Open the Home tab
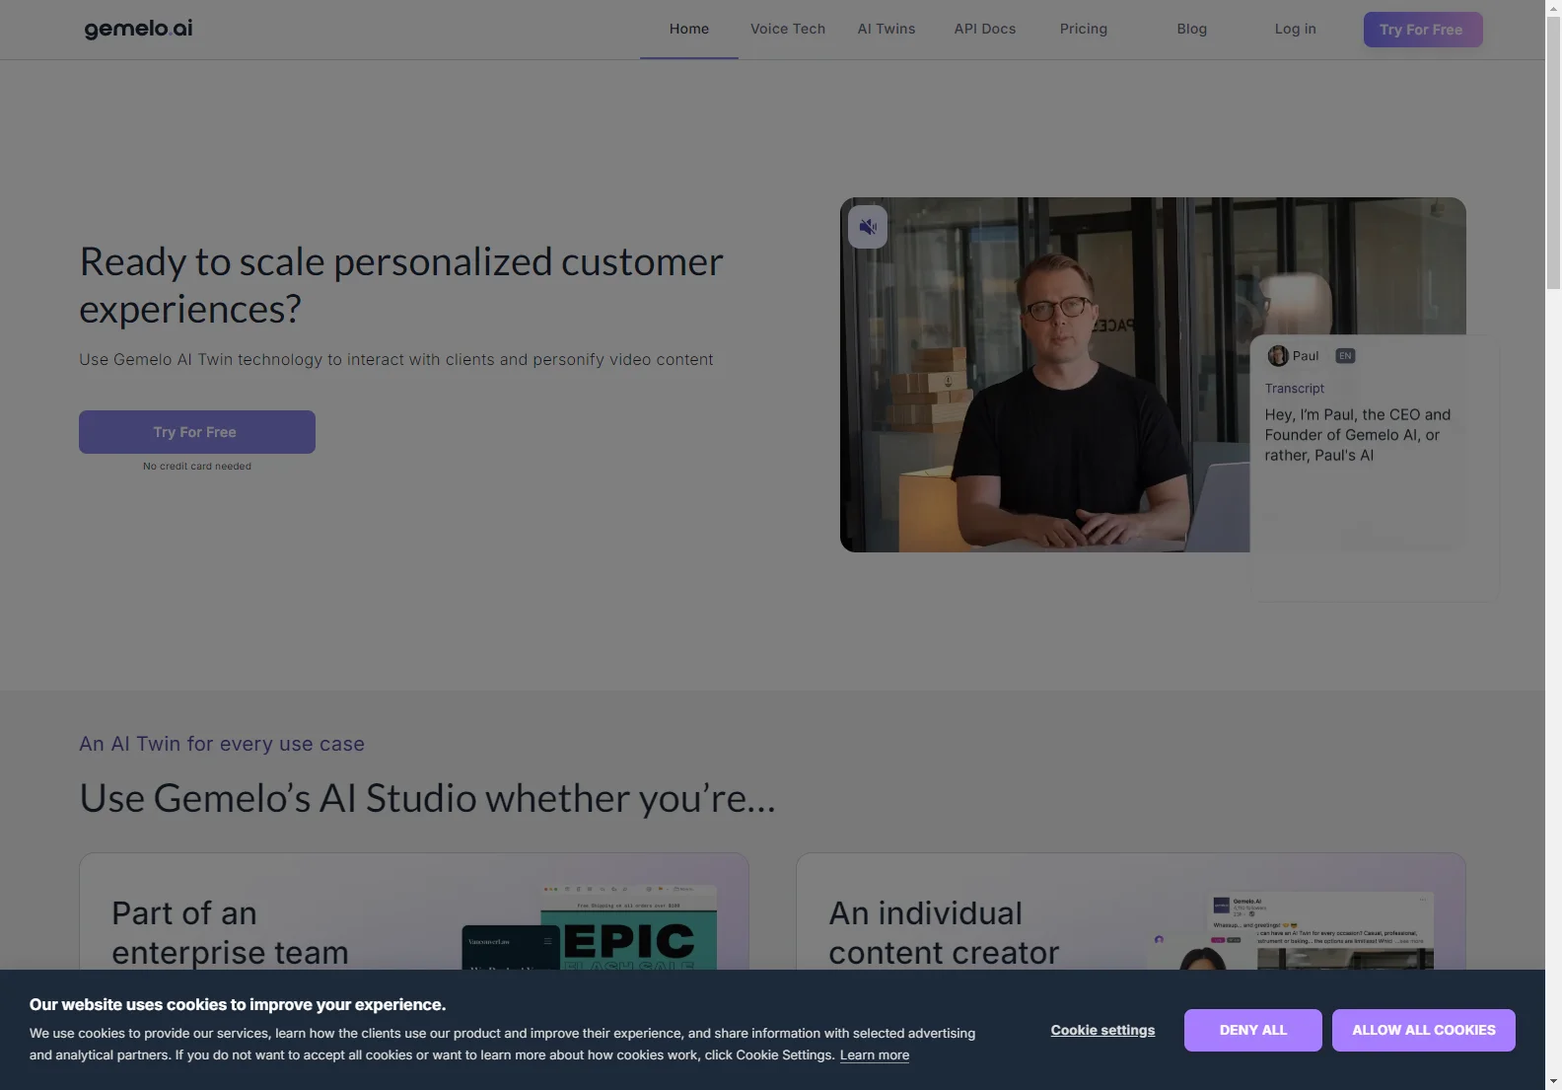This screenshot has width=1562, height=1090. pos(689,30)
